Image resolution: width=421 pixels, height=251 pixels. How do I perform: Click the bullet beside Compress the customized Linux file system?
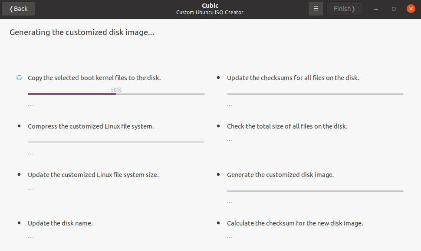click(x=19, y=126)
